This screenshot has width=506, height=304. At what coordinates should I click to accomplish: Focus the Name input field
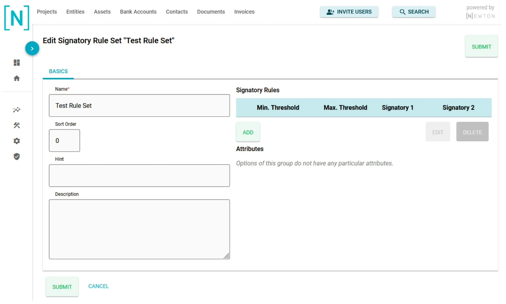point(139,106)
